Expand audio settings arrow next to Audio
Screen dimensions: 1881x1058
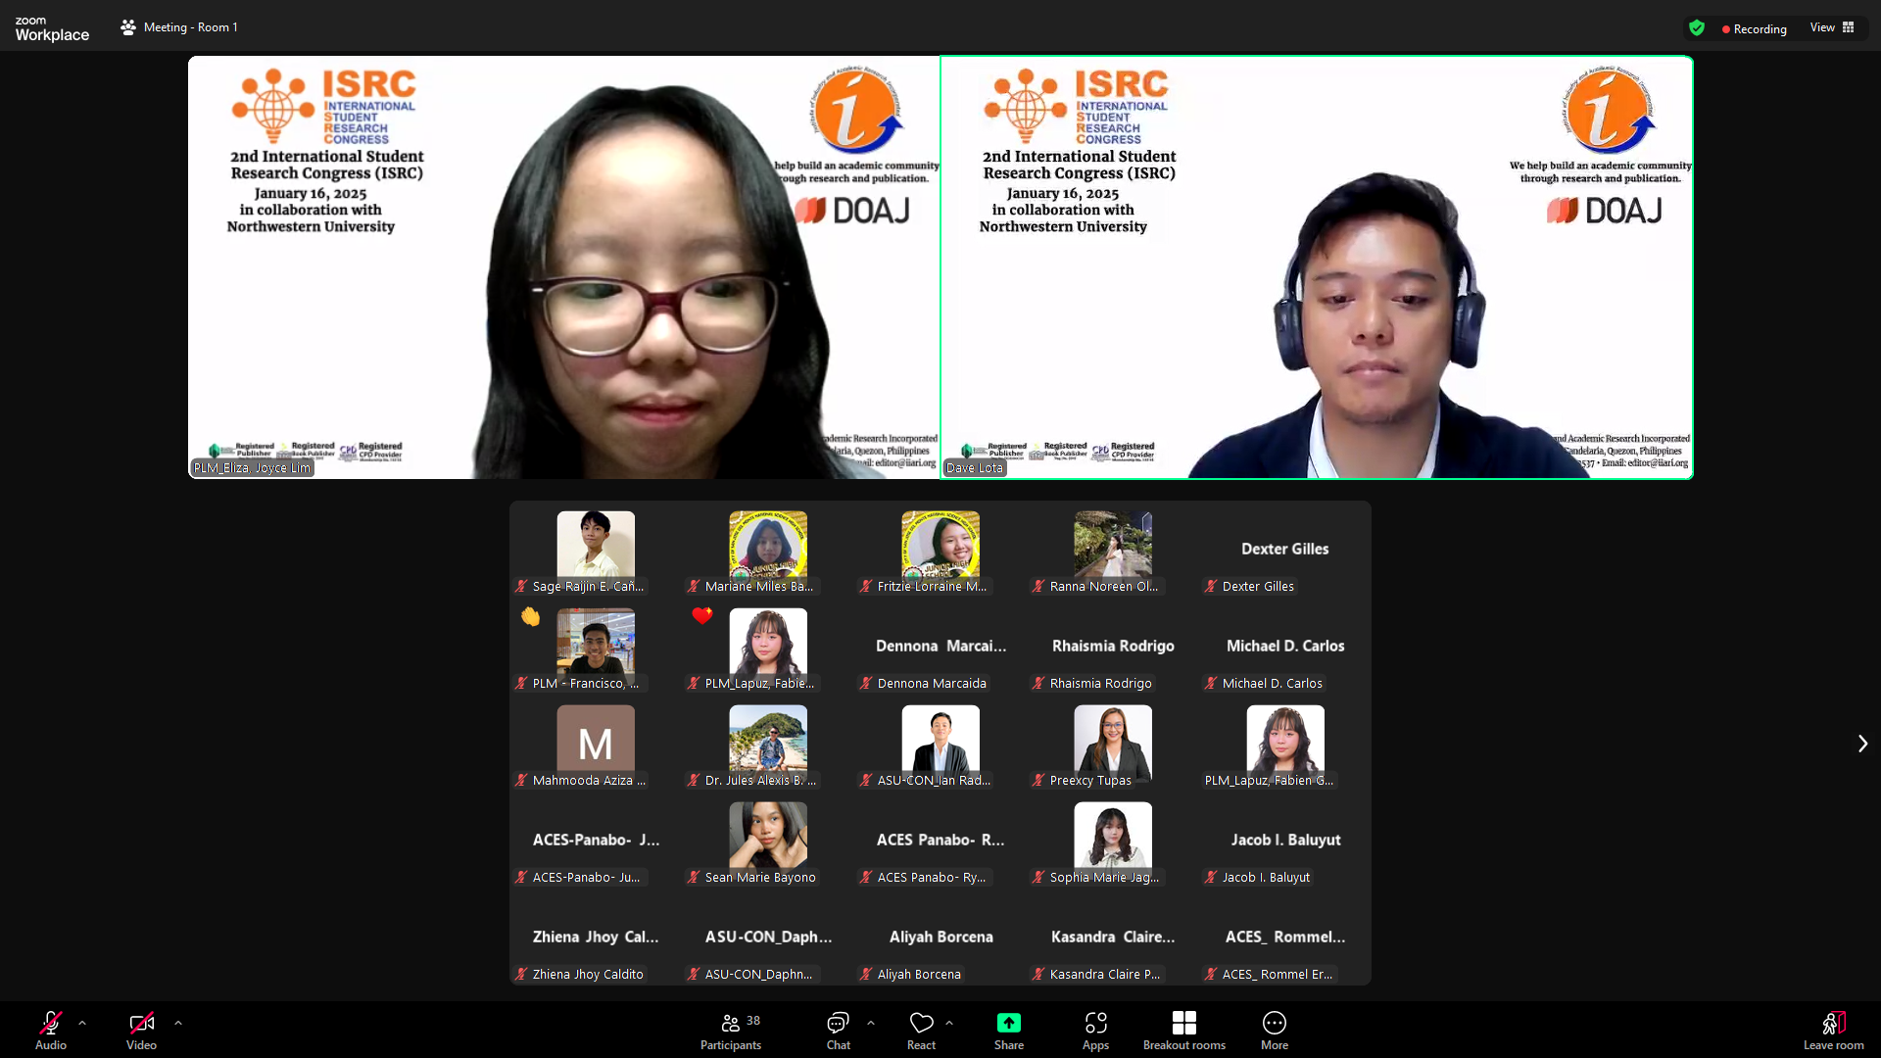click(82, 1023)
